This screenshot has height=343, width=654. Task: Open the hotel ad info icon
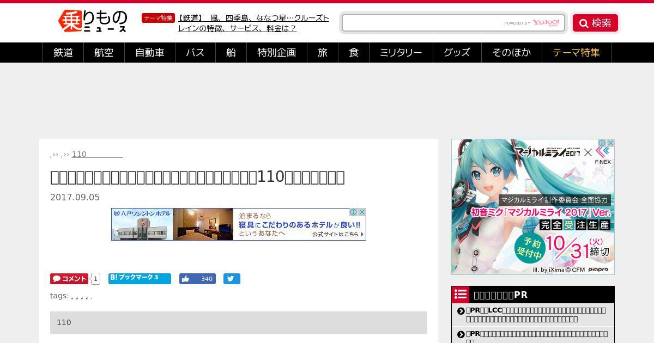353,212
